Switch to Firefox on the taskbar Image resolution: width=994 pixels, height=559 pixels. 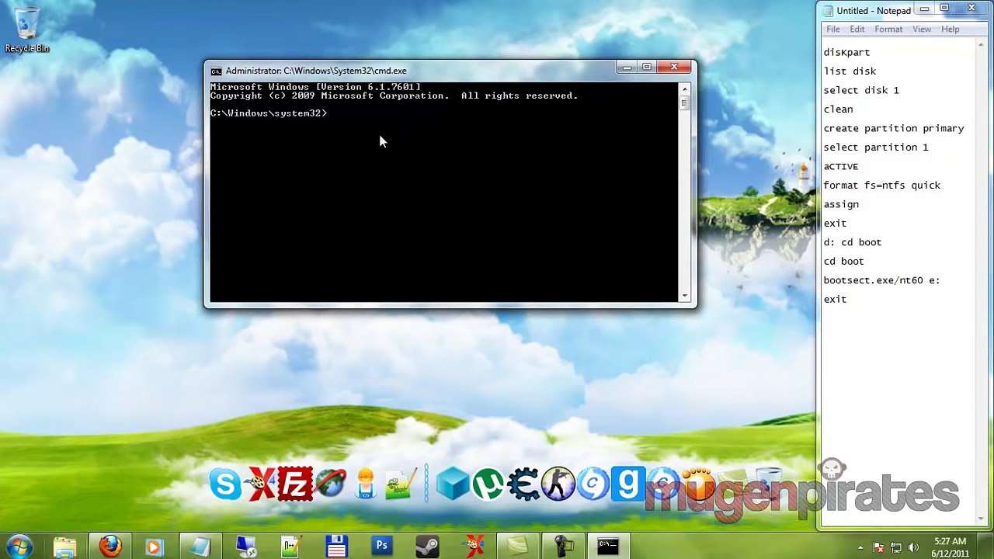pos(110,546)
